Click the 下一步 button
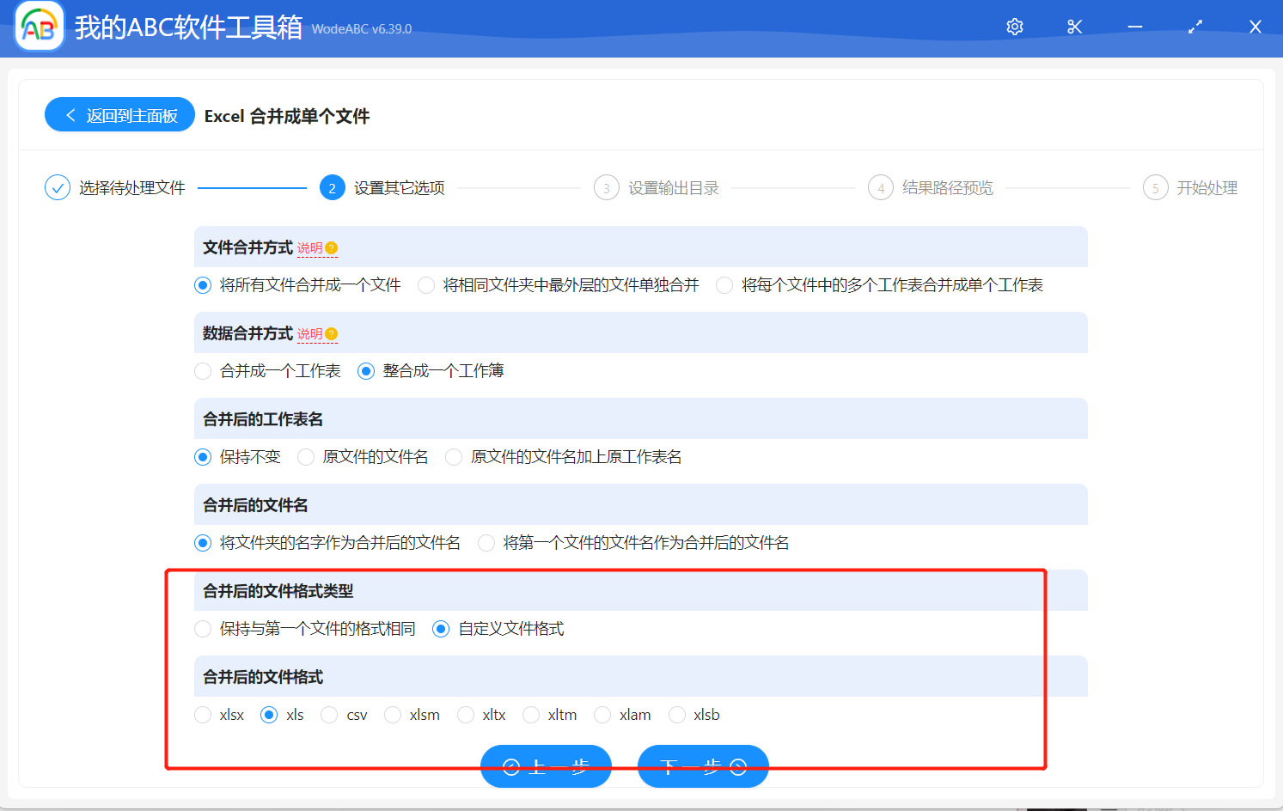The width and height of the screenshot is (1283, 811). 702,765
